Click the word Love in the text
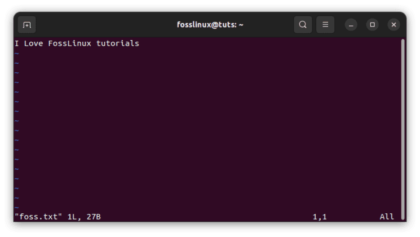This screenshot has width=420, height=237. coord(33,43)
